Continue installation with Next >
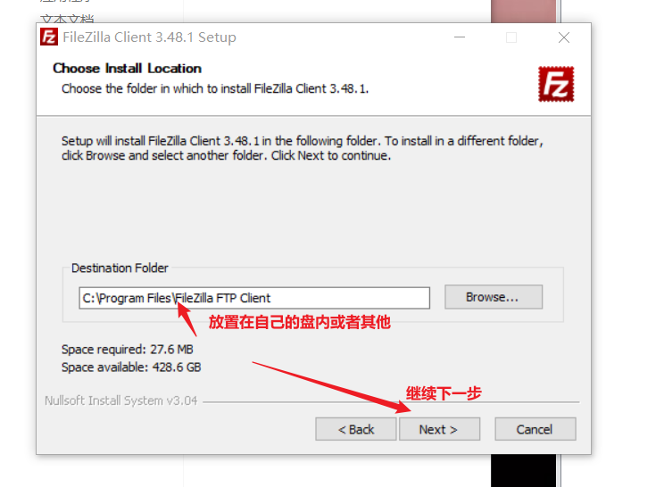 tap(439, 429)
